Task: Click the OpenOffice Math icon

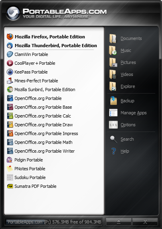Action: [10, 142]
